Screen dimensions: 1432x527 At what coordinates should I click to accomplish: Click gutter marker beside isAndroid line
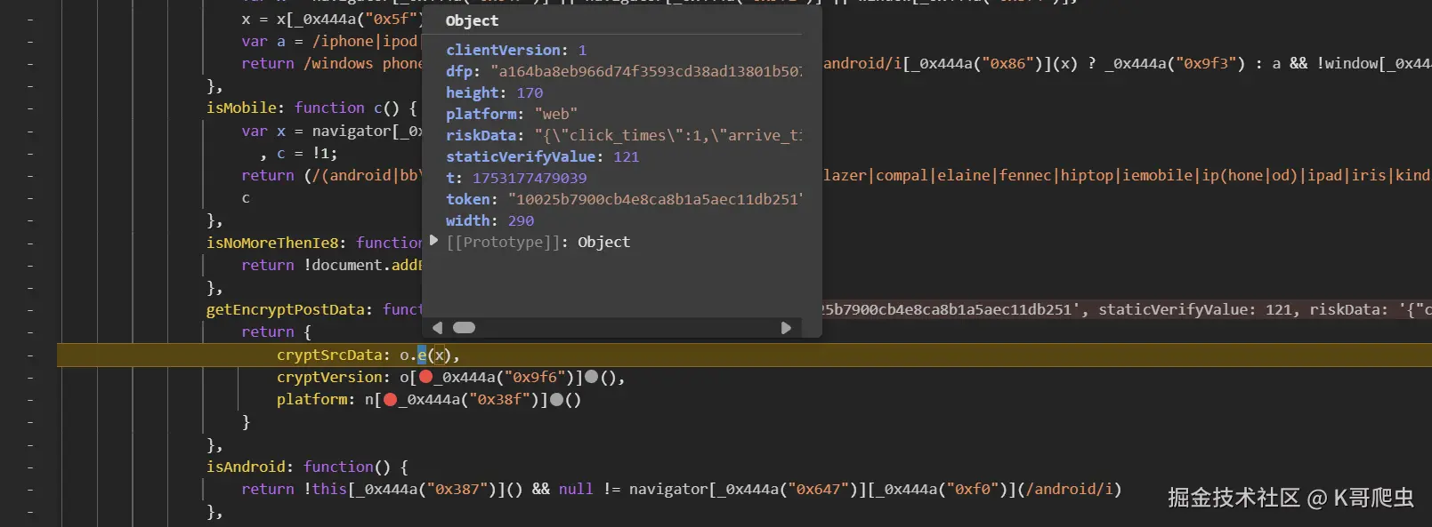point(30,467)
